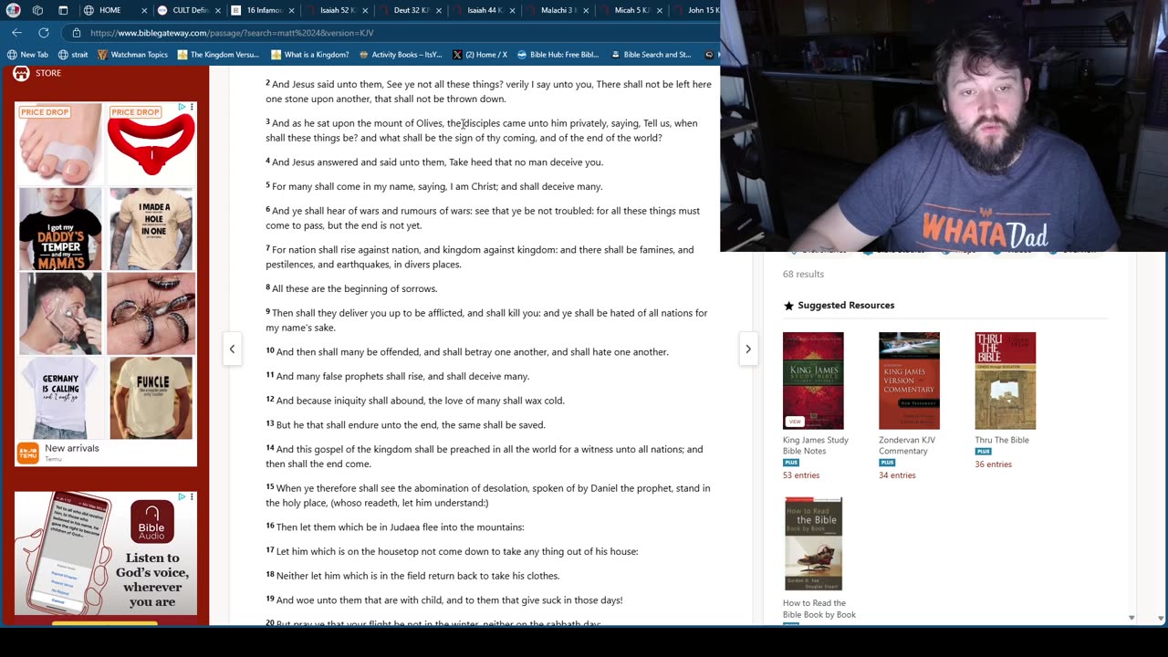Open the strait bookmark

coord(75,55)
